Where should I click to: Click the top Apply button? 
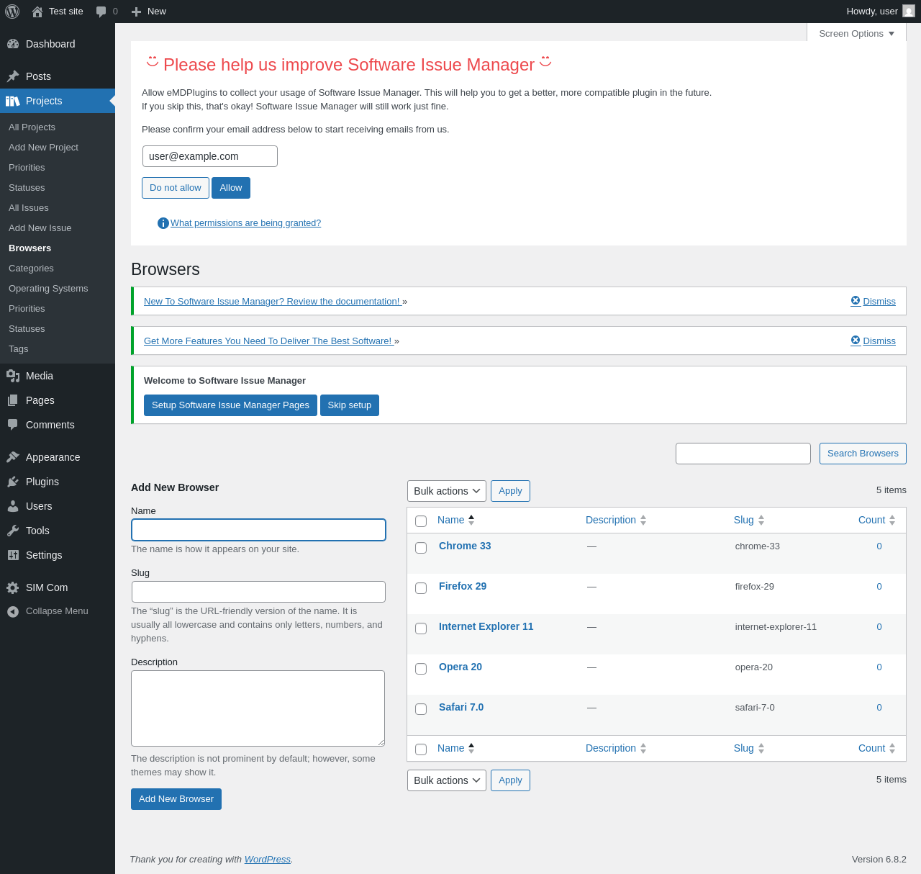point(510,491)
